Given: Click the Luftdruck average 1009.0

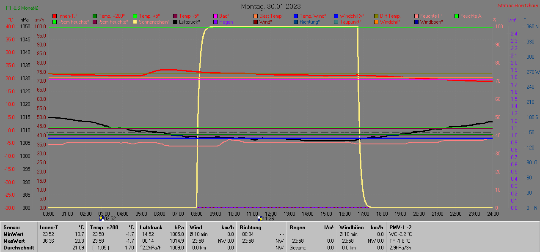Looking at the screenshot, I should [x=176, y=248].
